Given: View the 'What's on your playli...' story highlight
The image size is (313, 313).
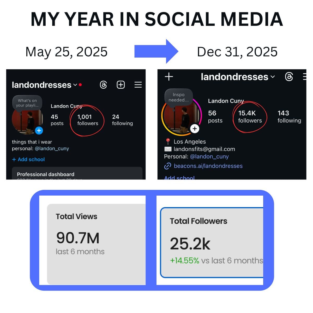Looking at the screenshot, I should point(27,102).
